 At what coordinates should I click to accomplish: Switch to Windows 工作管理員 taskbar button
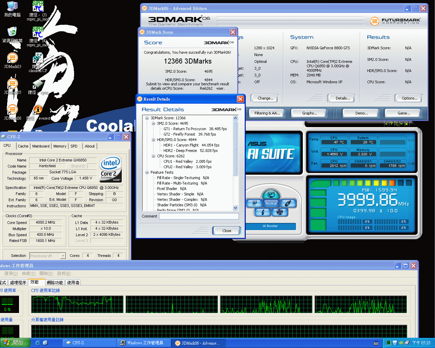click(144, 343)
